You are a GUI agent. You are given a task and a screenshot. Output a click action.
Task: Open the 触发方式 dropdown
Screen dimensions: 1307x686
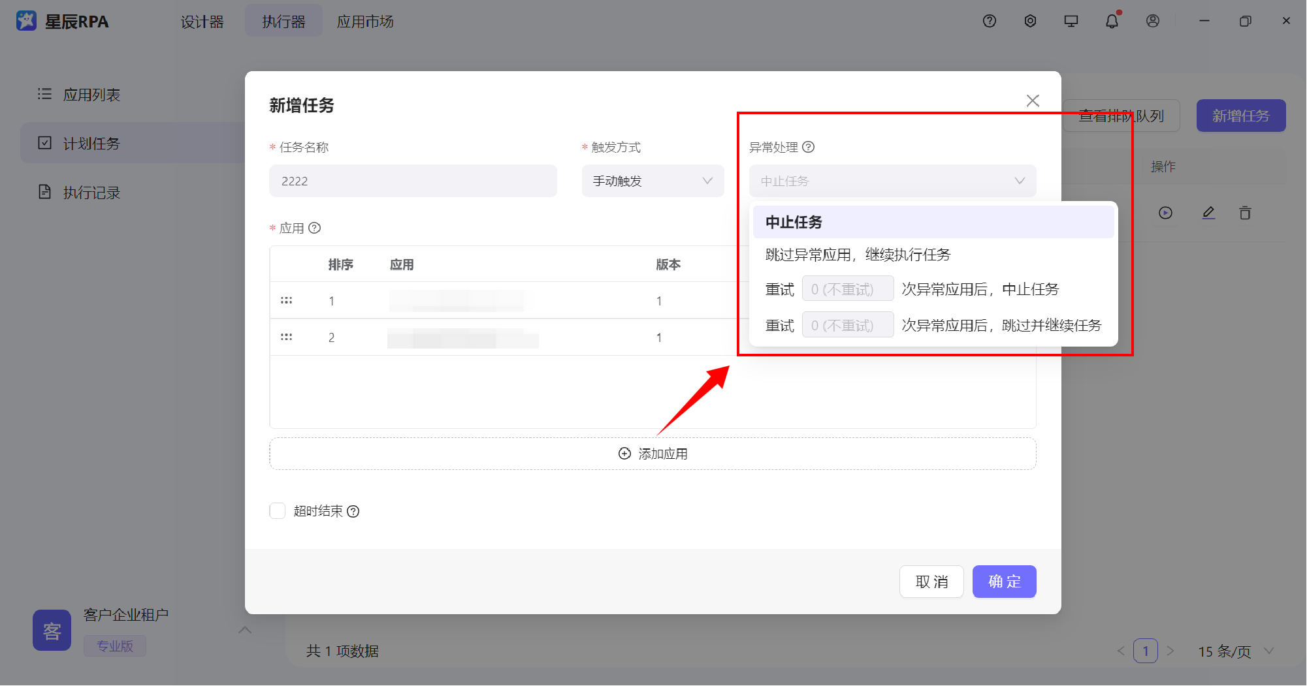click(652, 181)
